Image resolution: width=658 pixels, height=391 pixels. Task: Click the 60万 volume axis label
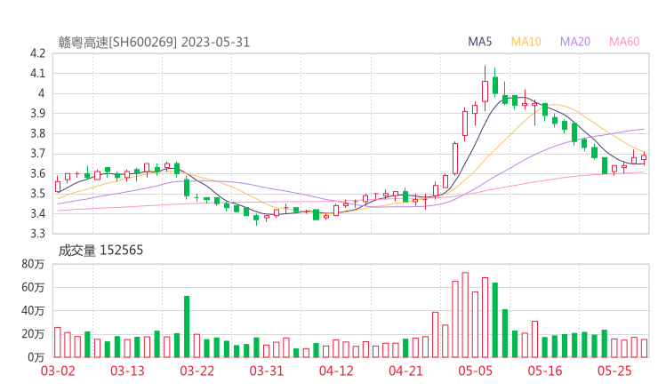tap(33, 287)
